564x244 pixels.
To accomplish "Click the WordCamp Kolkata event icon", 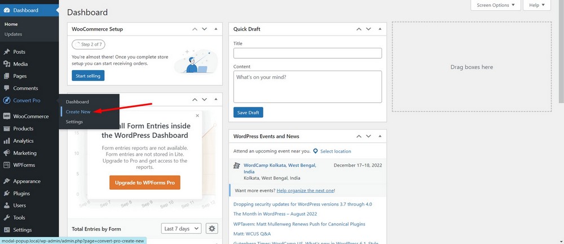I will point(237,165).
